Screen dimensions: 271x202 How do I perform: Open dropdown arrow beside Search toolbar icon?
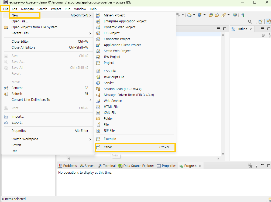tap(228, 15)
